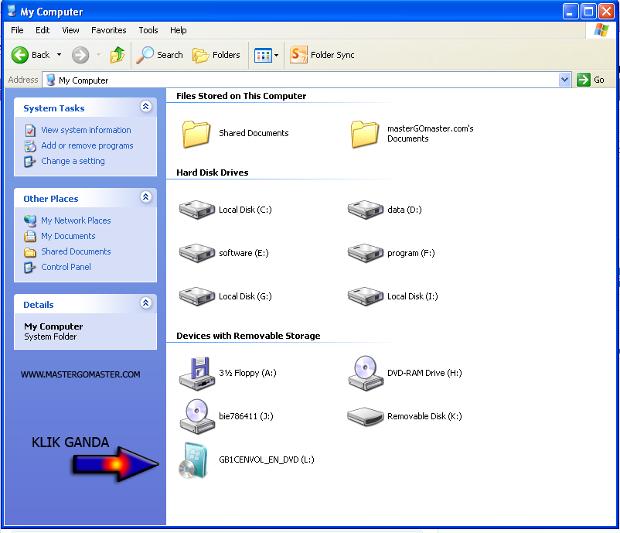Click the Search toolbar icon
Screen dimensions: 620x533
159,55
